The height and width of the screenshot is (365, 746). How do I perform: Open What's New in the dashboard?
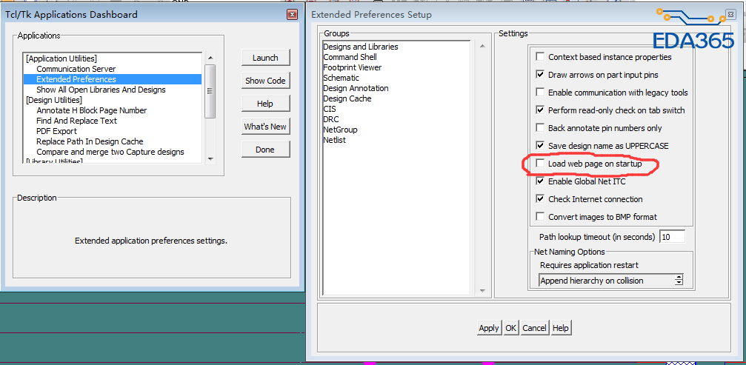[x=265, y=127]
